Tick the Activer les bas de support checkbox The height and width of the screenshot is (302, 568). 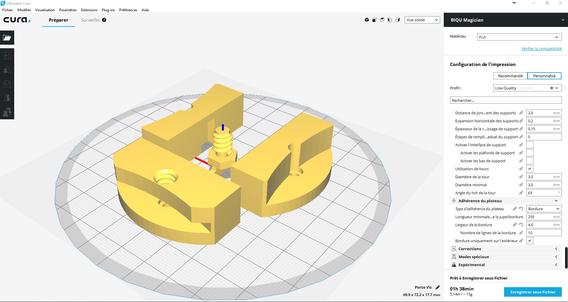point(530,161)
